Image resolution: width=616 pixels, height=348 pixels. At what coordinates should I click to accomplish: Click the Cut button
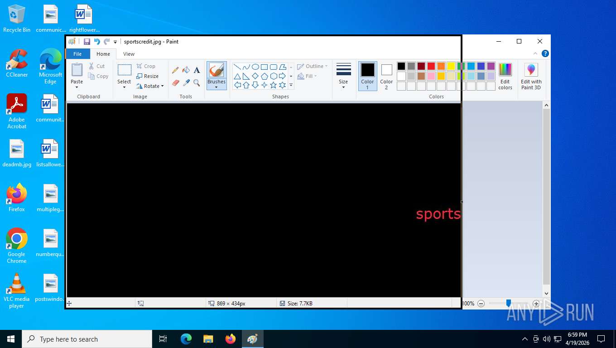(97, 66)
